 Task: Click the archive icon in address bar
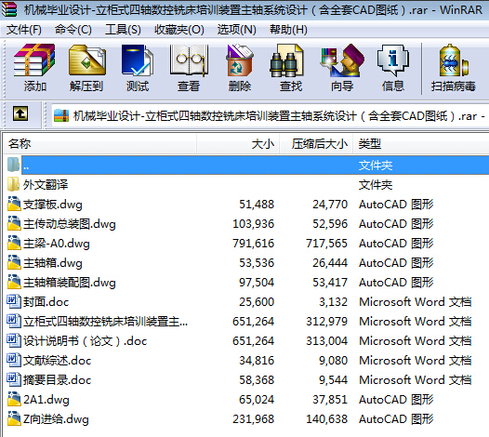[x=61, y=115]
